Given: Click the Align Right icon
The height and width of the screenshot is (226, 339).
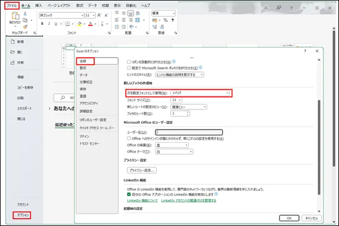Looking at the screenshot, I should point(130,20).
